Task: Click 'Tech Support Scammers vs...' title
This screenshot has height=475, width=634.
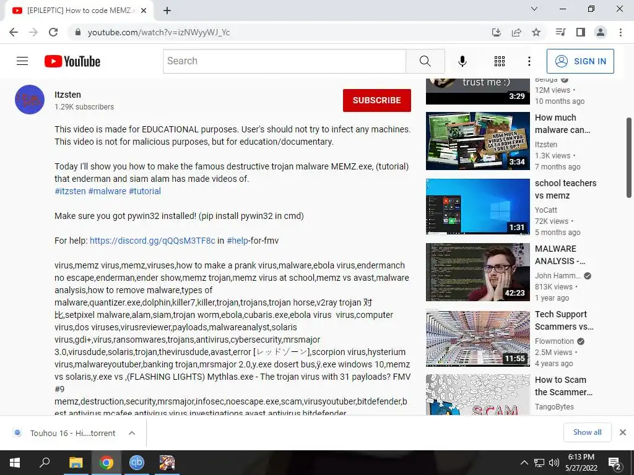Action: coord(564,320)
